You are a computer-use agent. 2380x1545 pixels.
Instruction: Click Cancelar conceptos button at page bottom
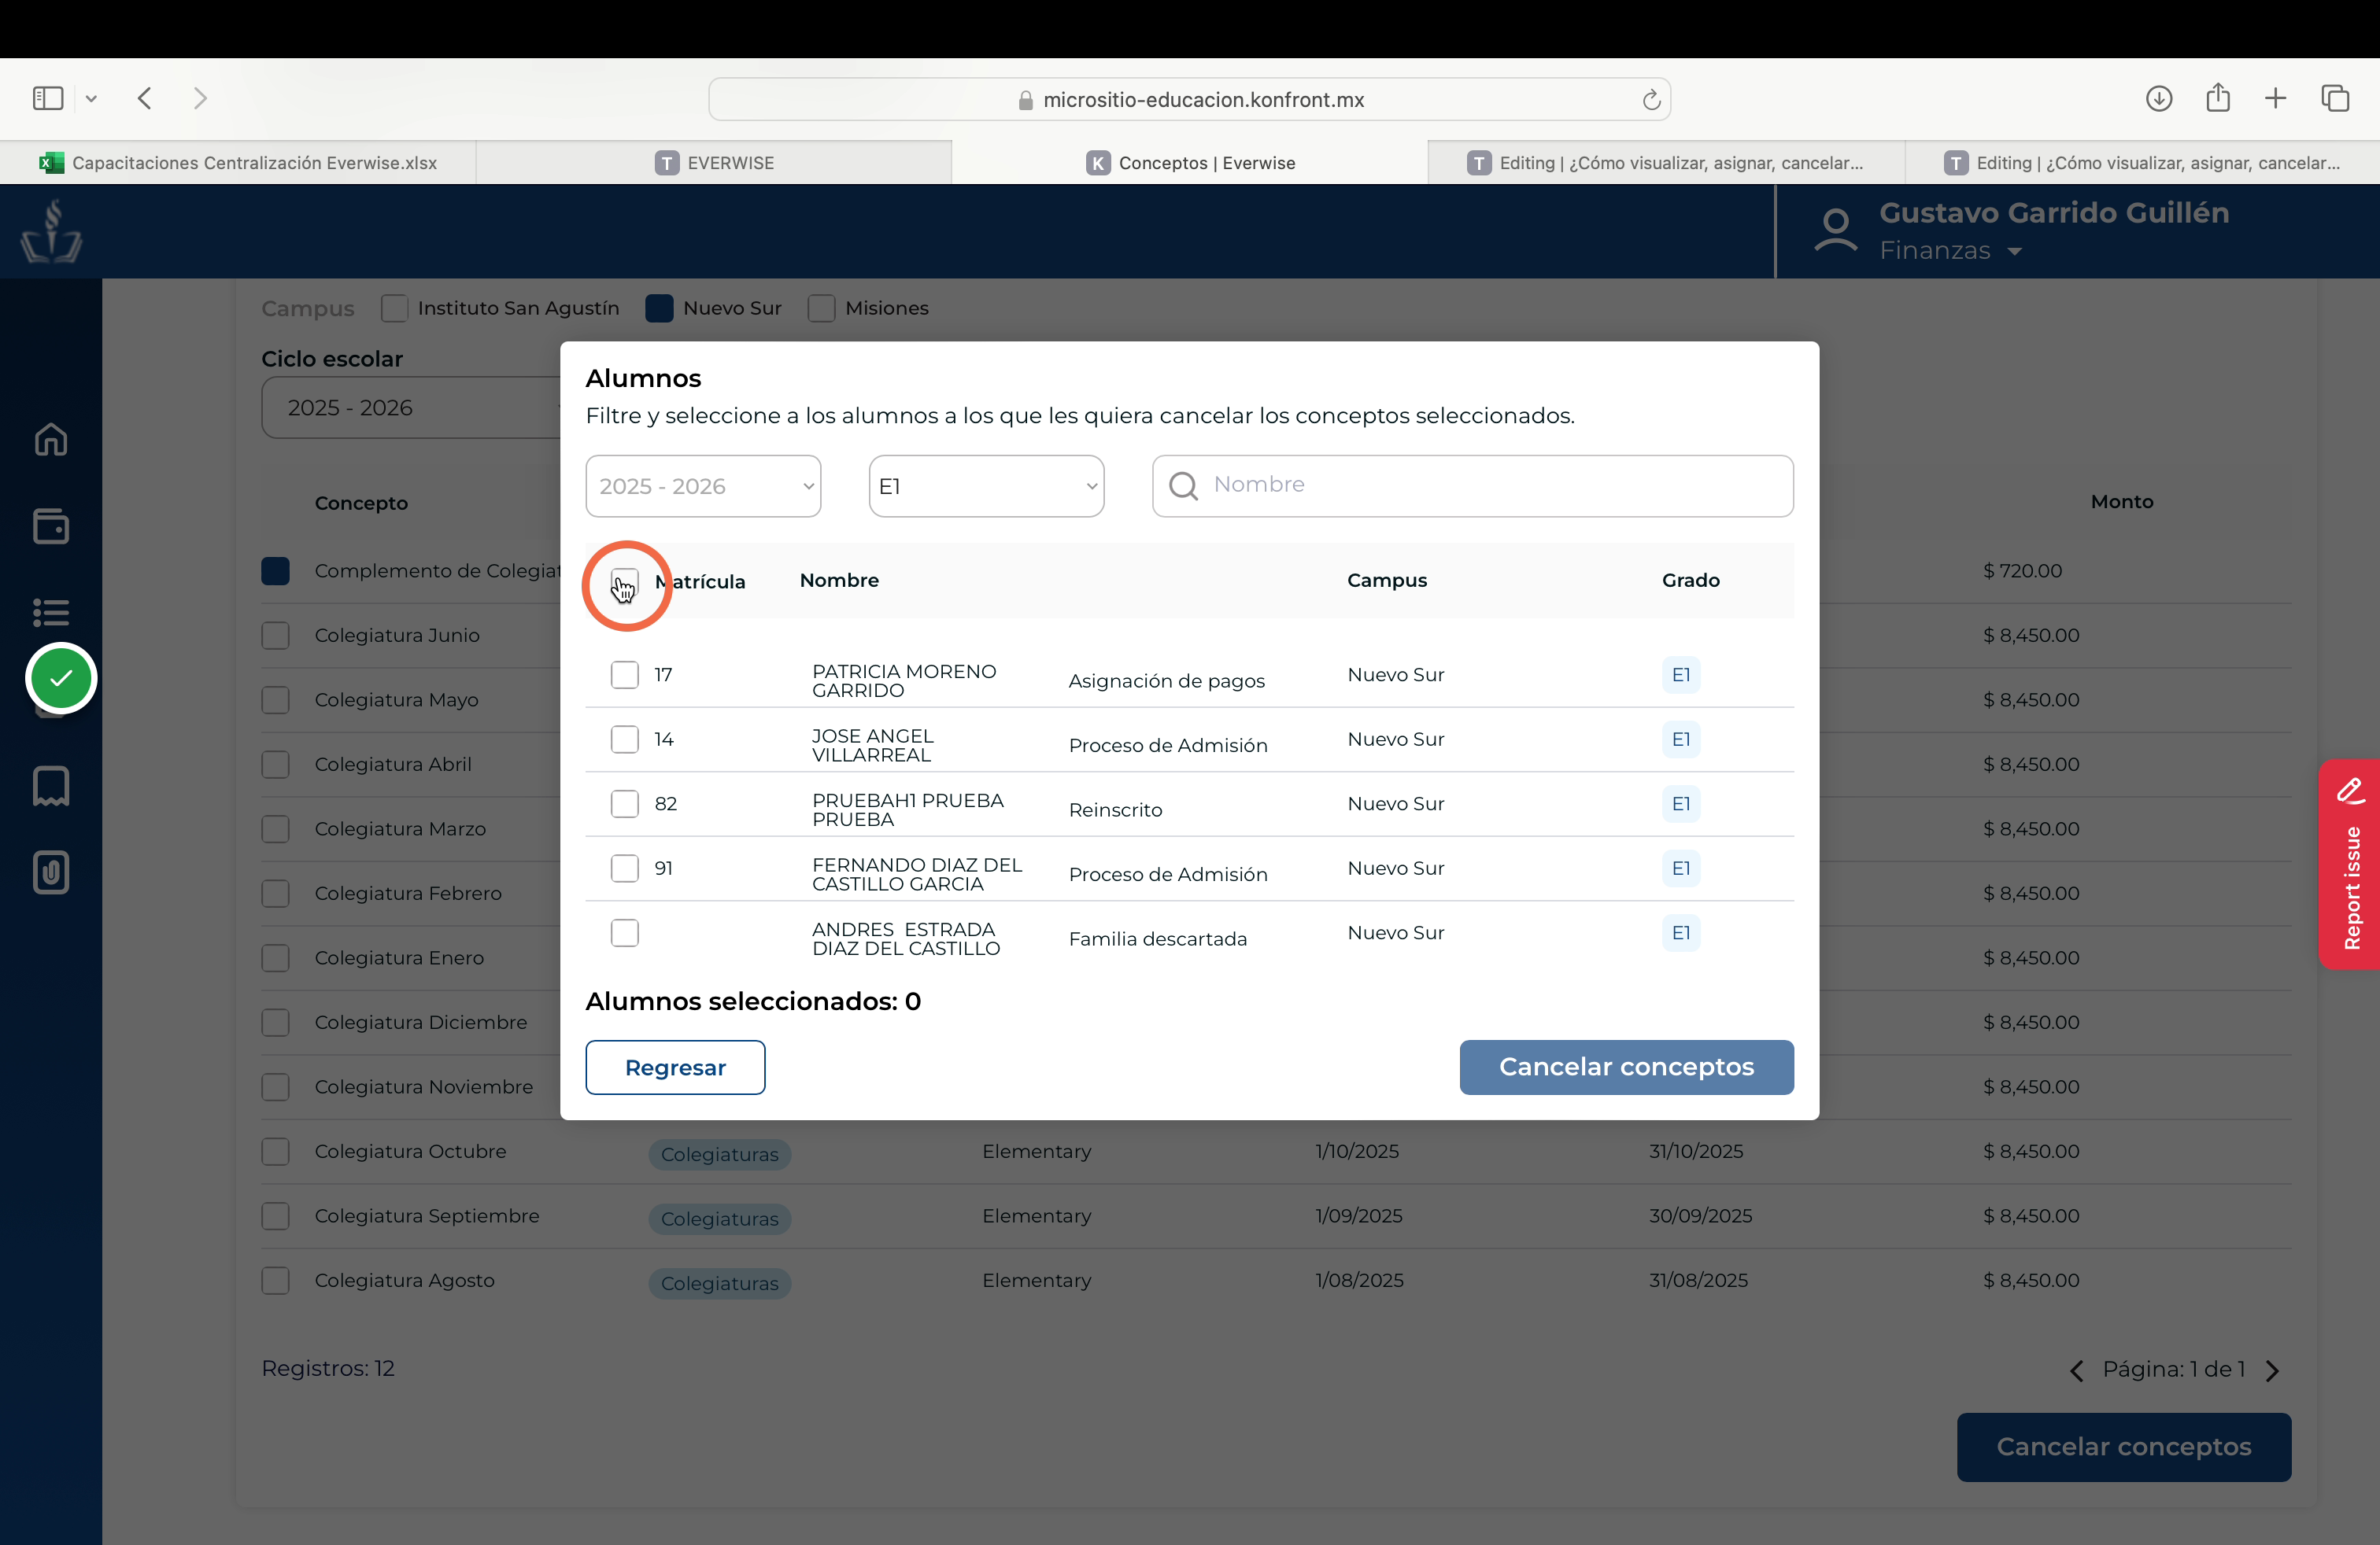tap(2124, 1447)
